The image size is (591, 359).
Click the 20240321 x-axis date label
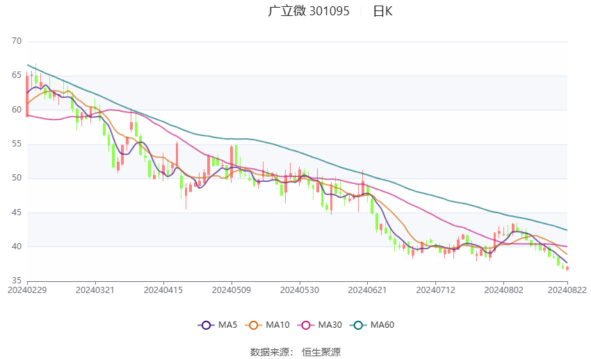point(95,290)
